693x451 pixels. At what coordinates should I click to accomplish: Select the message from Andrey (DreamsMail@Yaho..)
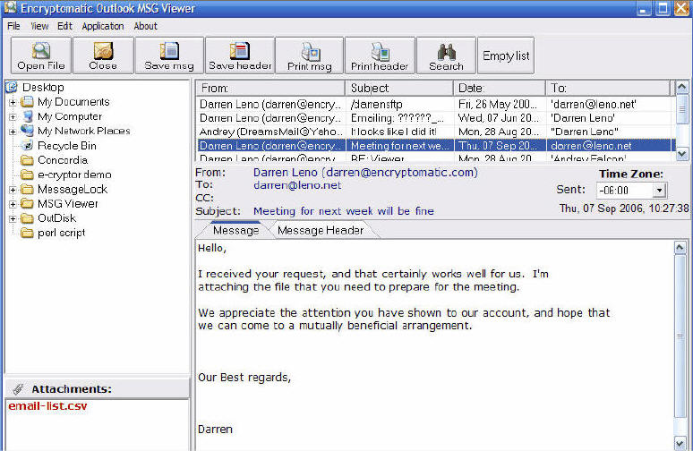[x=435, y=132]
